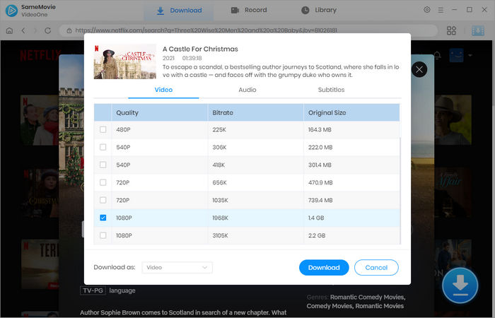Click the Netflix profile avatar icon
This screenshot has width=495, height=318.
457,55
